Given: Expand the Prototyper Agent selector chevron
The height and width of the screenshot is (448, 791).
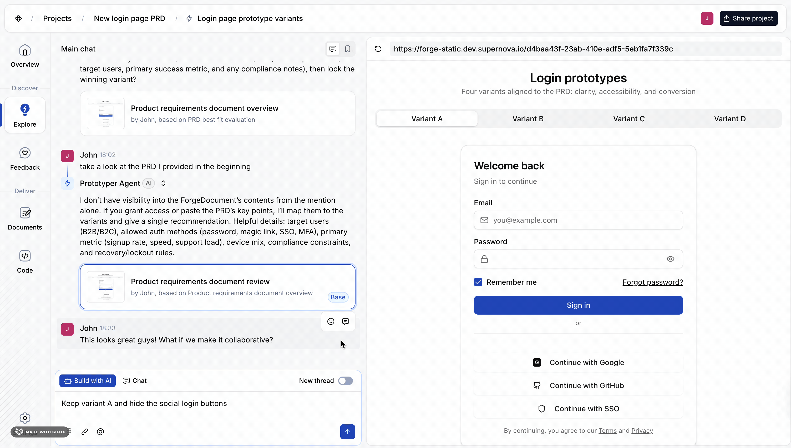Looking at the screenshot, I should click(163, 183).
